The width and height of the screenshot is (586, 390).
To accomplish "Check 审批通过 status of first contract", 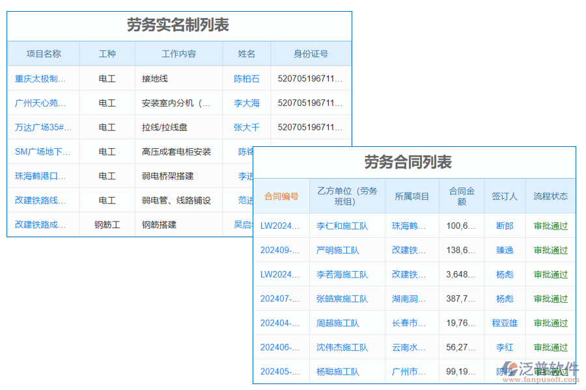I will tap(550, 226).
